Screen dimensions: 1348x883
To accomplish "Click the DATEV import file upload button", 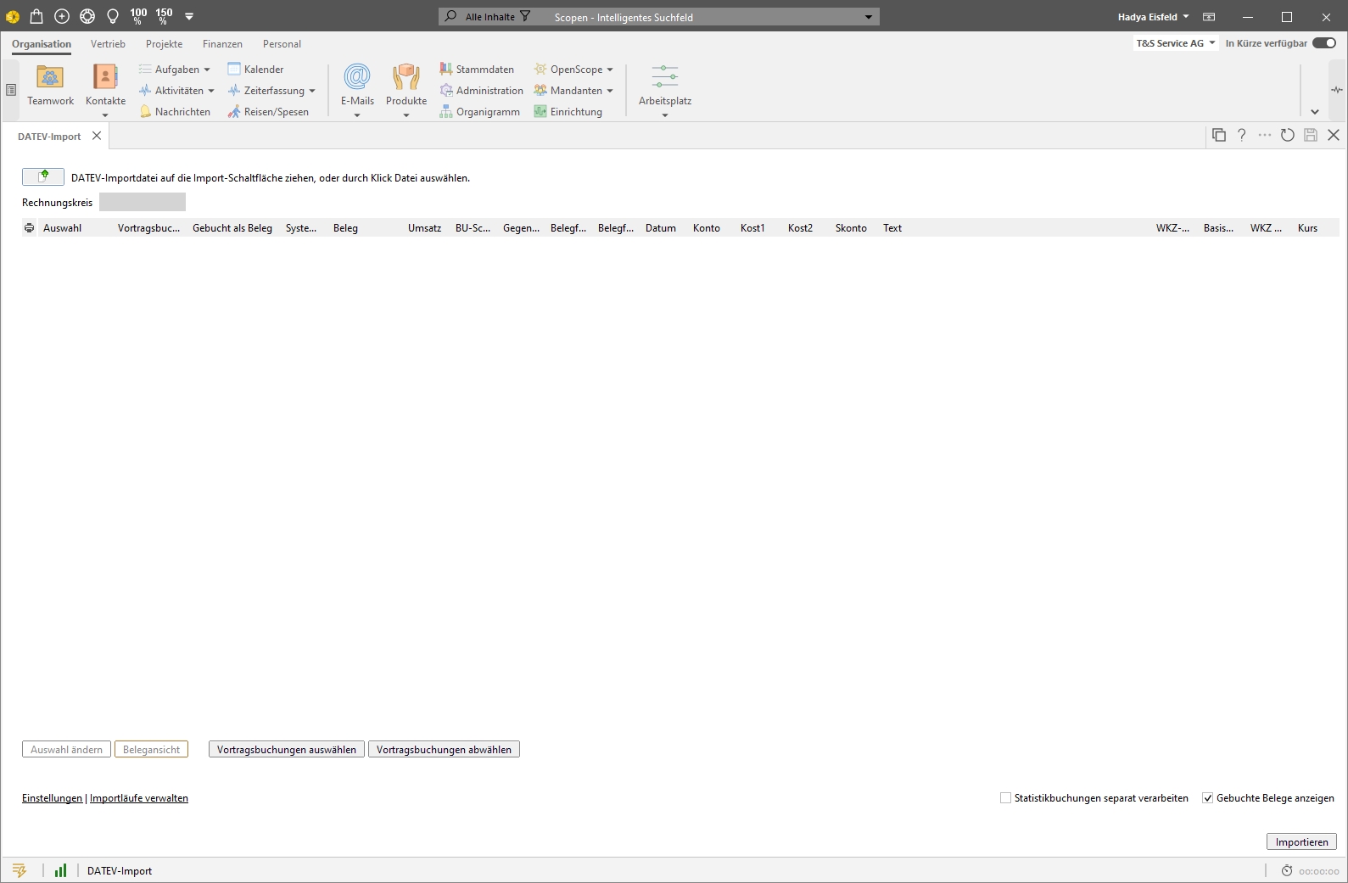I will pyautogui.click(x=43, y=176).
